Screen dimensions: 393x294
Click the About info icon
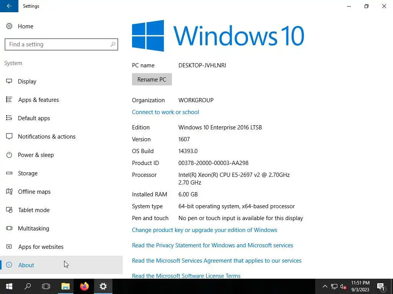point(9,265)
